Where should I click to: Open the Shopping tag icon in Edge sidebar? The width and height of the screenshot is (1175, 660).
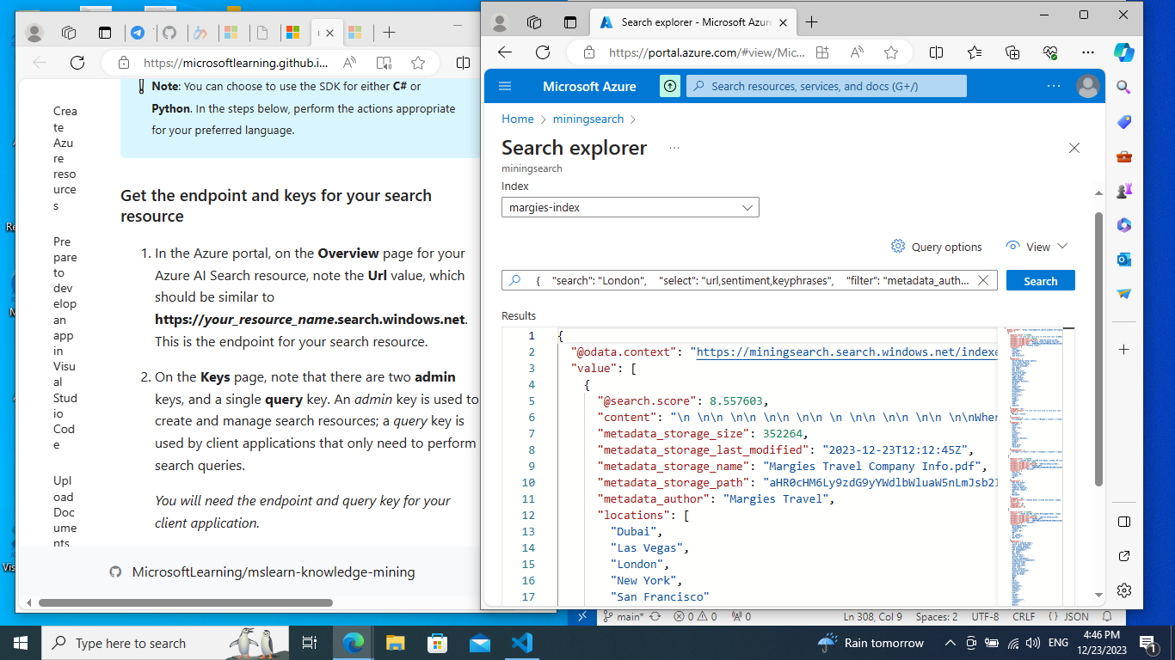tap(1123, 122)
